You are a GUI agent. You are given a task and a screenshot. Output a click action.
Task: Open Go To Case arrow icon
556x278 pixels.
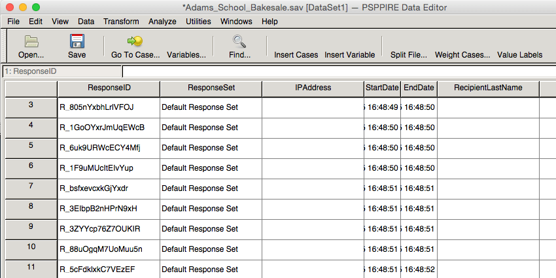135,41
